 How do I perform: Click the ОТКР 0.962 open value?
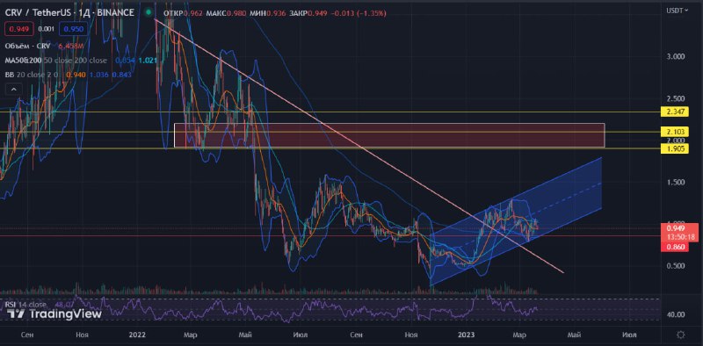click(x=182, y=13)
